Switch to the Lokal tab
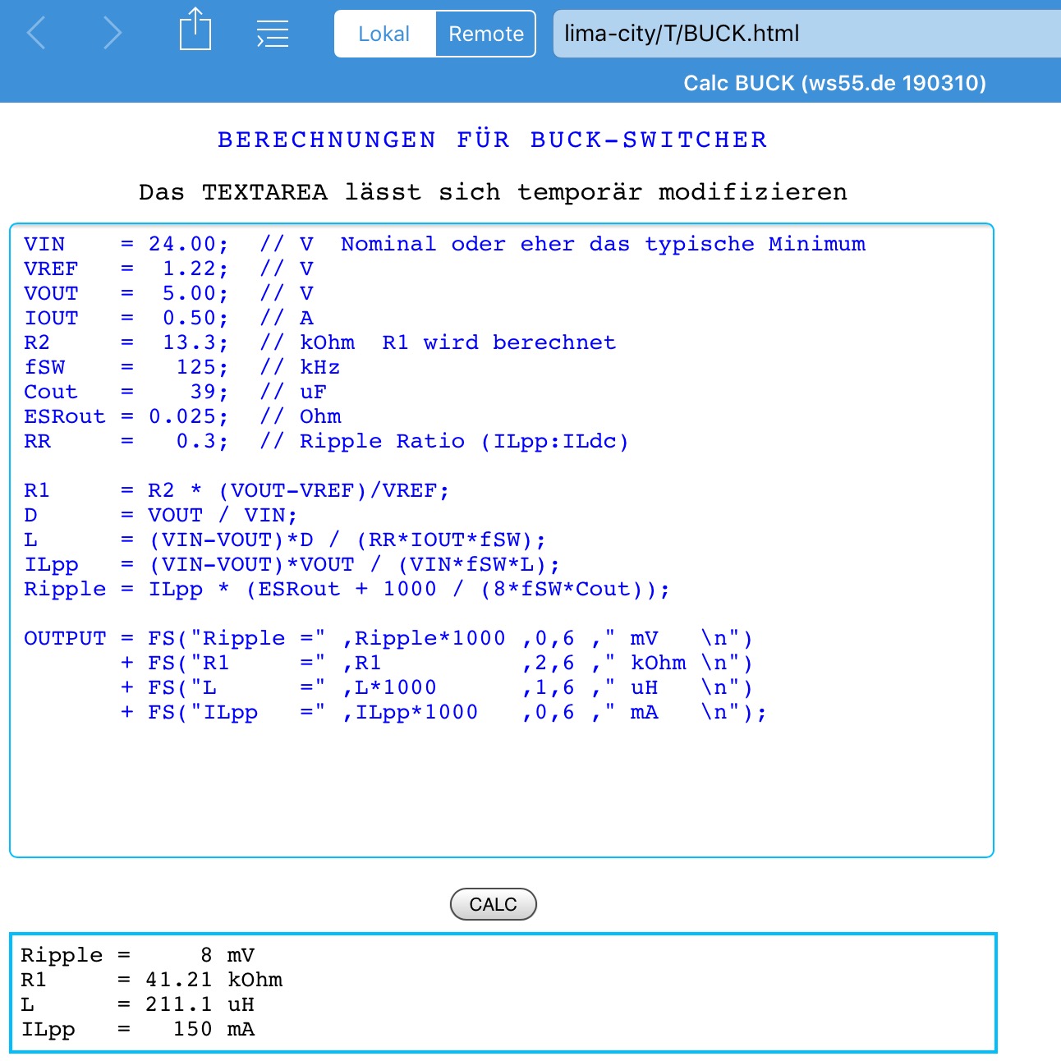 click(x=384, y=34)
